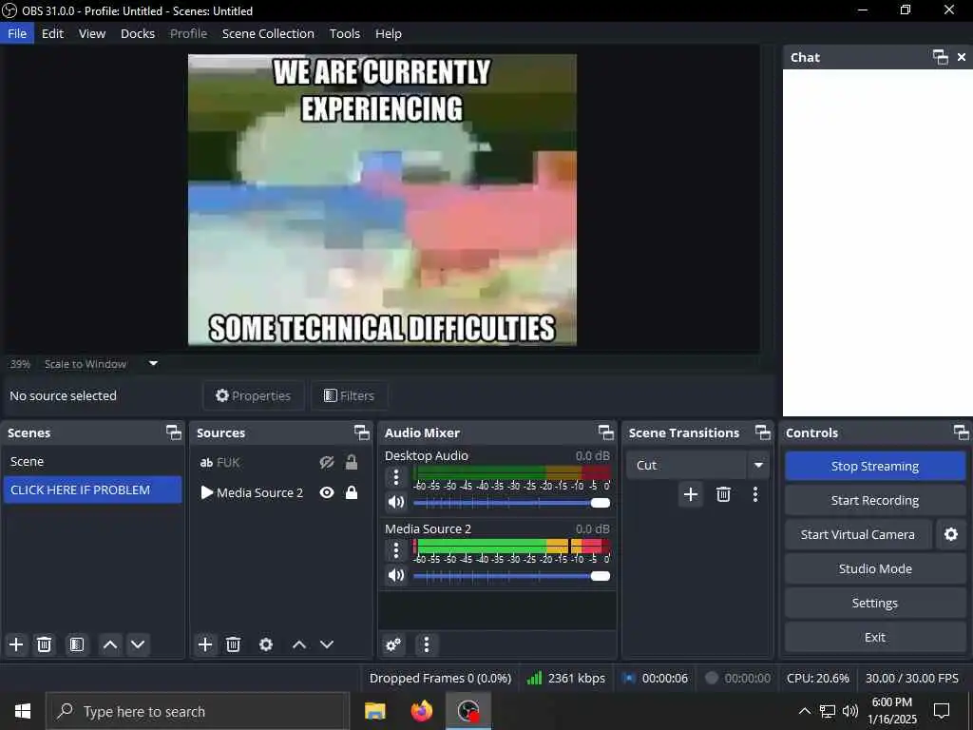Float the Controls dock
Screen dimensions: 973x730
click(961, 432)
